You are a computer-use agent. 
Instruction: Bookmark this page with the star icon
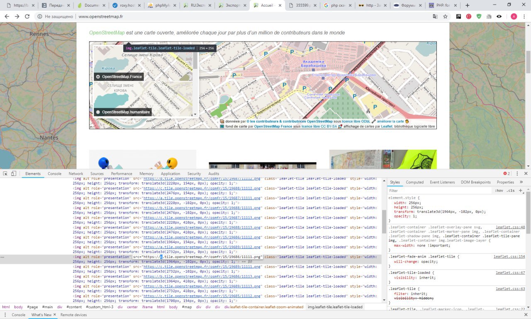445,17
